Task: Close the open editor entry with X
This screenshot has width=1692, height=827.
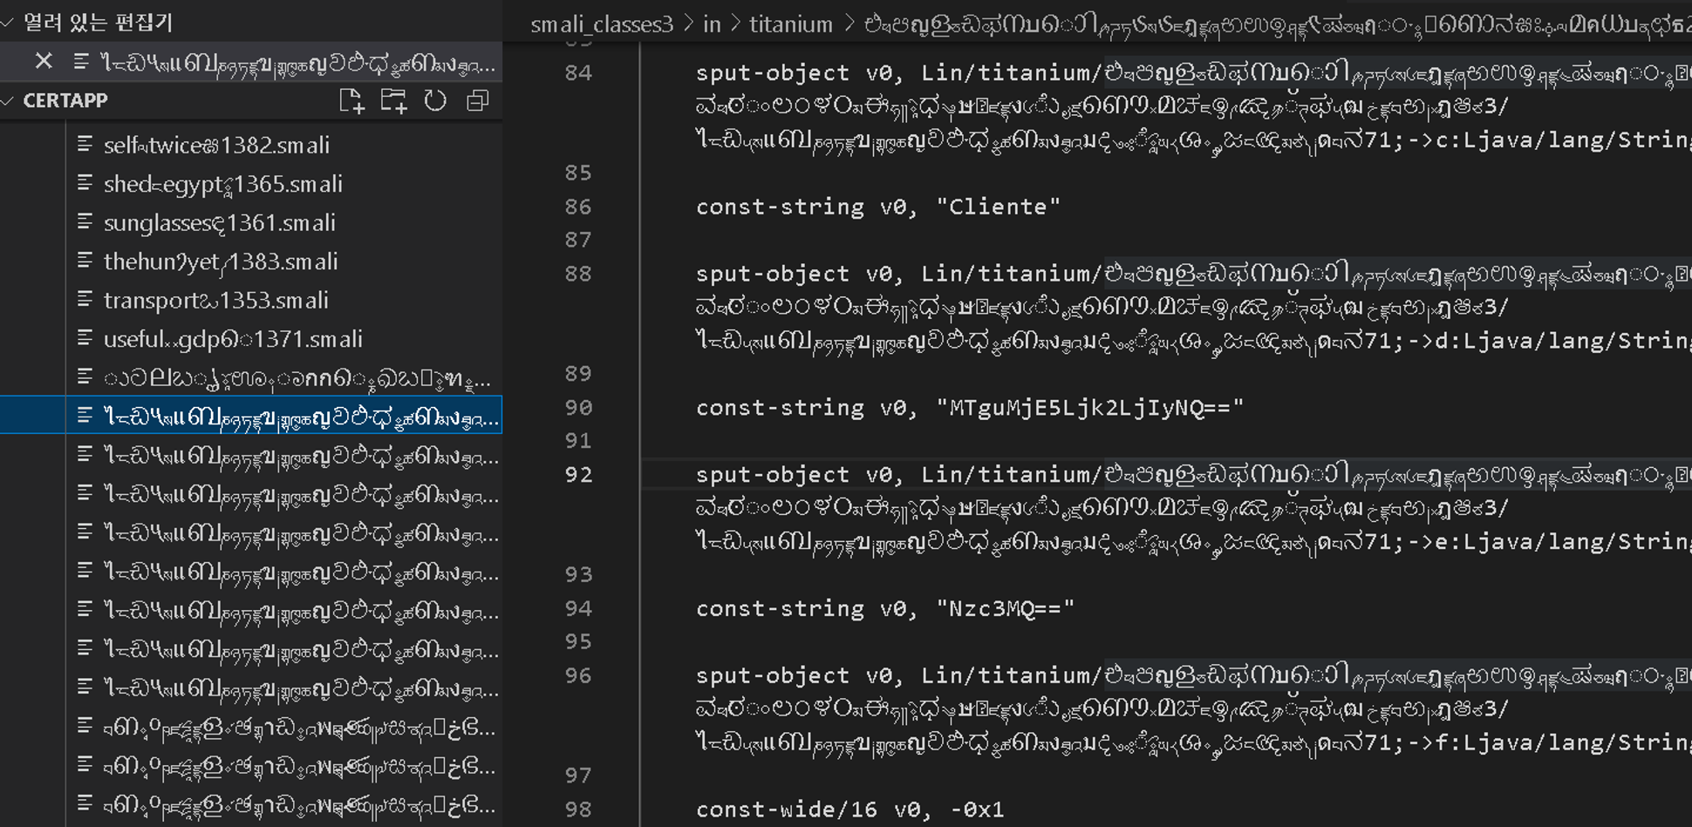Action: 44,61
